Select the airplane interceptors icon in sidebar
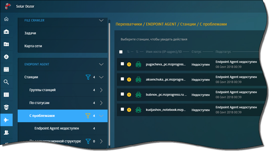The height and width of the screenshot is (153, 271). (6, 120)
